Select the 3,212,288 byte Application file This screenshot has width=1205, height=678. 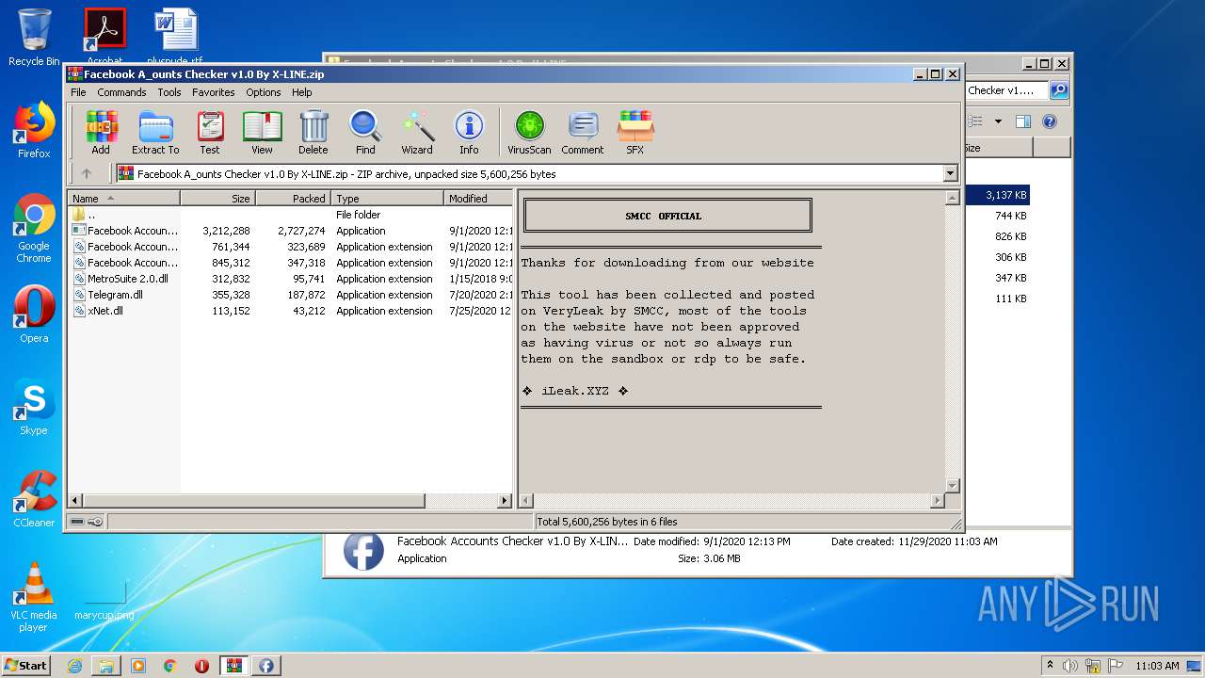click(x=290, y=231)
